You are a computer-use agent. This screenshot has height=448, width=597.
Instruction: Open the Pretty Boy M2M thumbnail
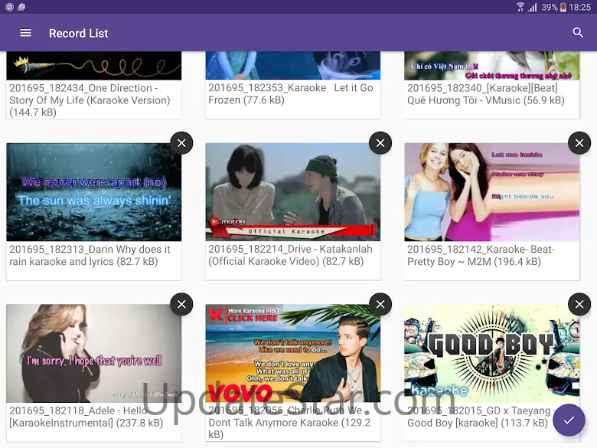pyautogui.click(x=491, y=192)
